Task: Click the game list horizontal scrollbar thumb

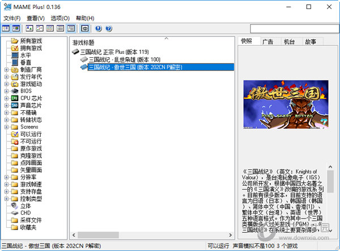Action: (98, 235)
